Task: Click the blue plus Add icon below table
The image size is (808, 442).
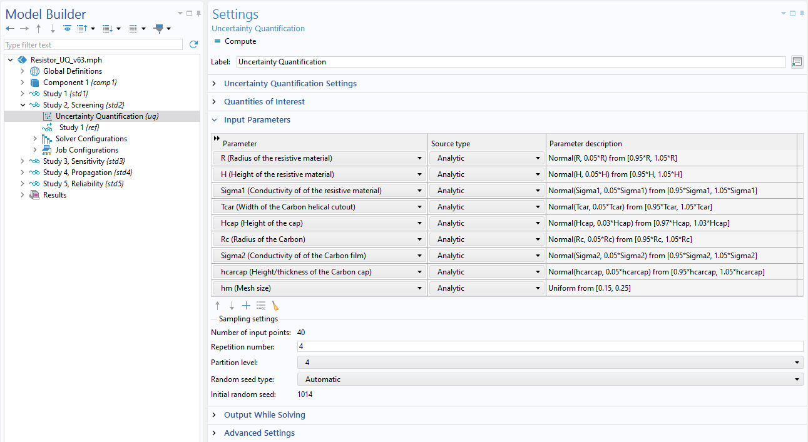Action: pos(246,306)
